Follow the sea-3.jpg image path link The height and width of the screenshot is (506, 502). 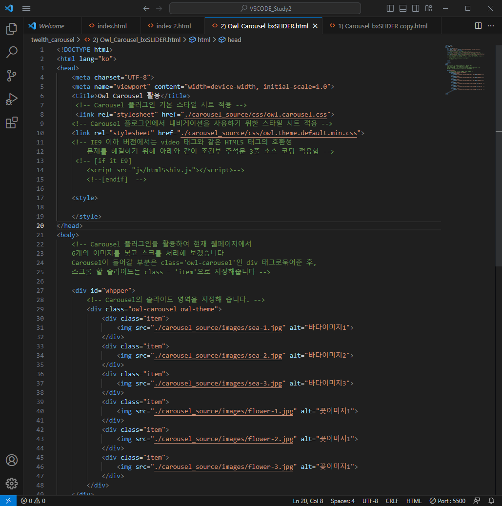pos(218,384)
